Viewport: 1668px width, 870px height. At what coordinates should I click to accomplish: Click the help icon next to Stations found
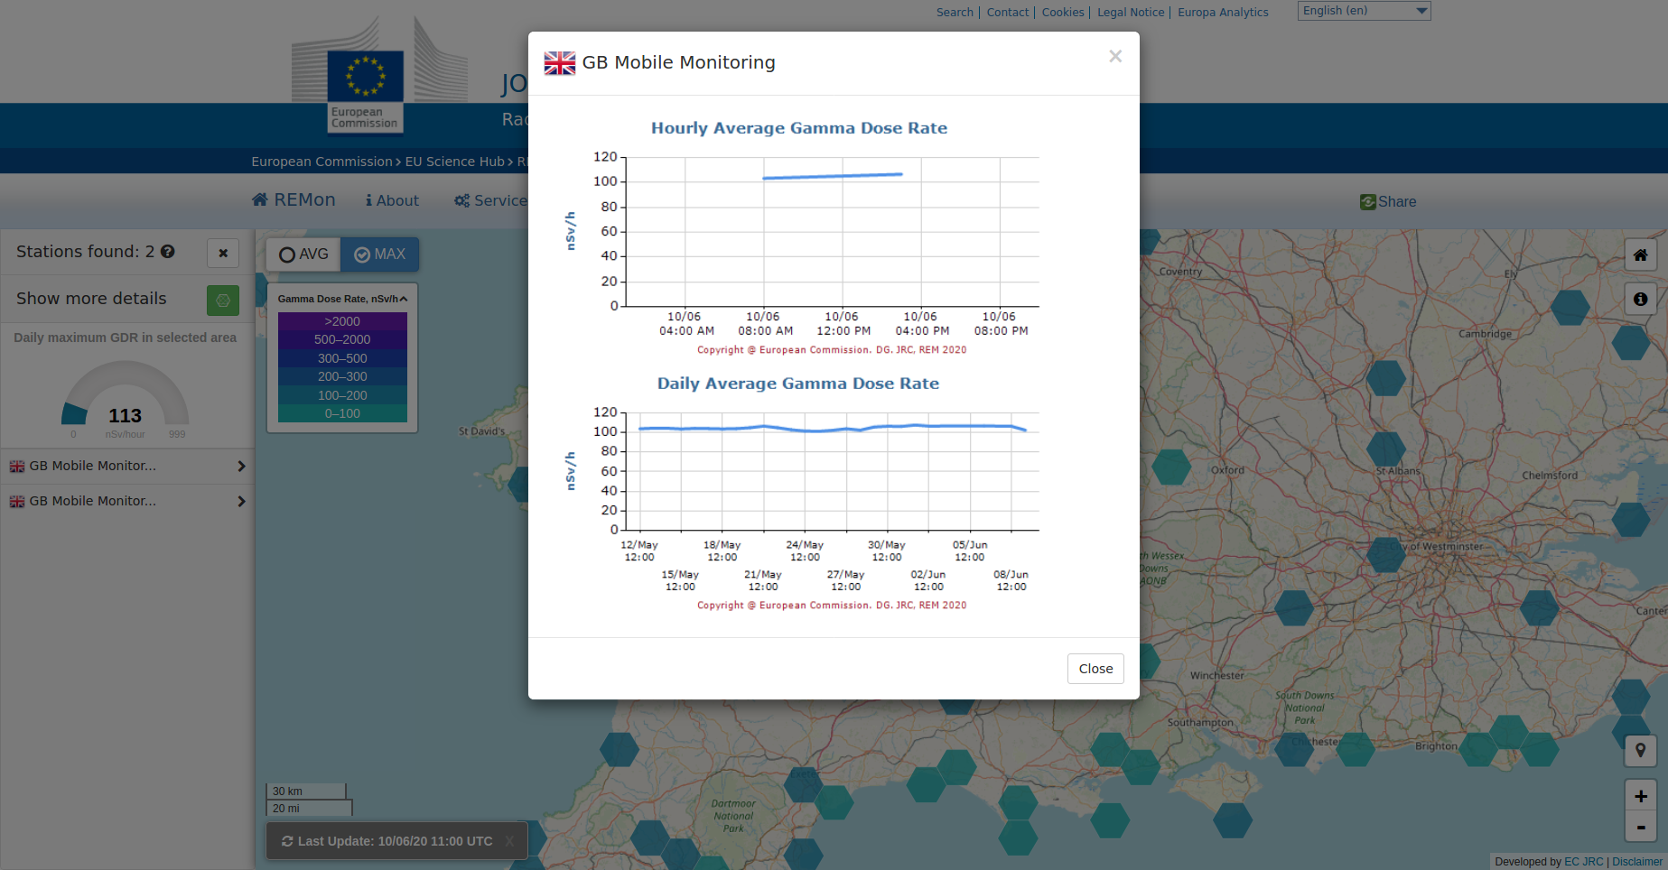tap(167, 252)
